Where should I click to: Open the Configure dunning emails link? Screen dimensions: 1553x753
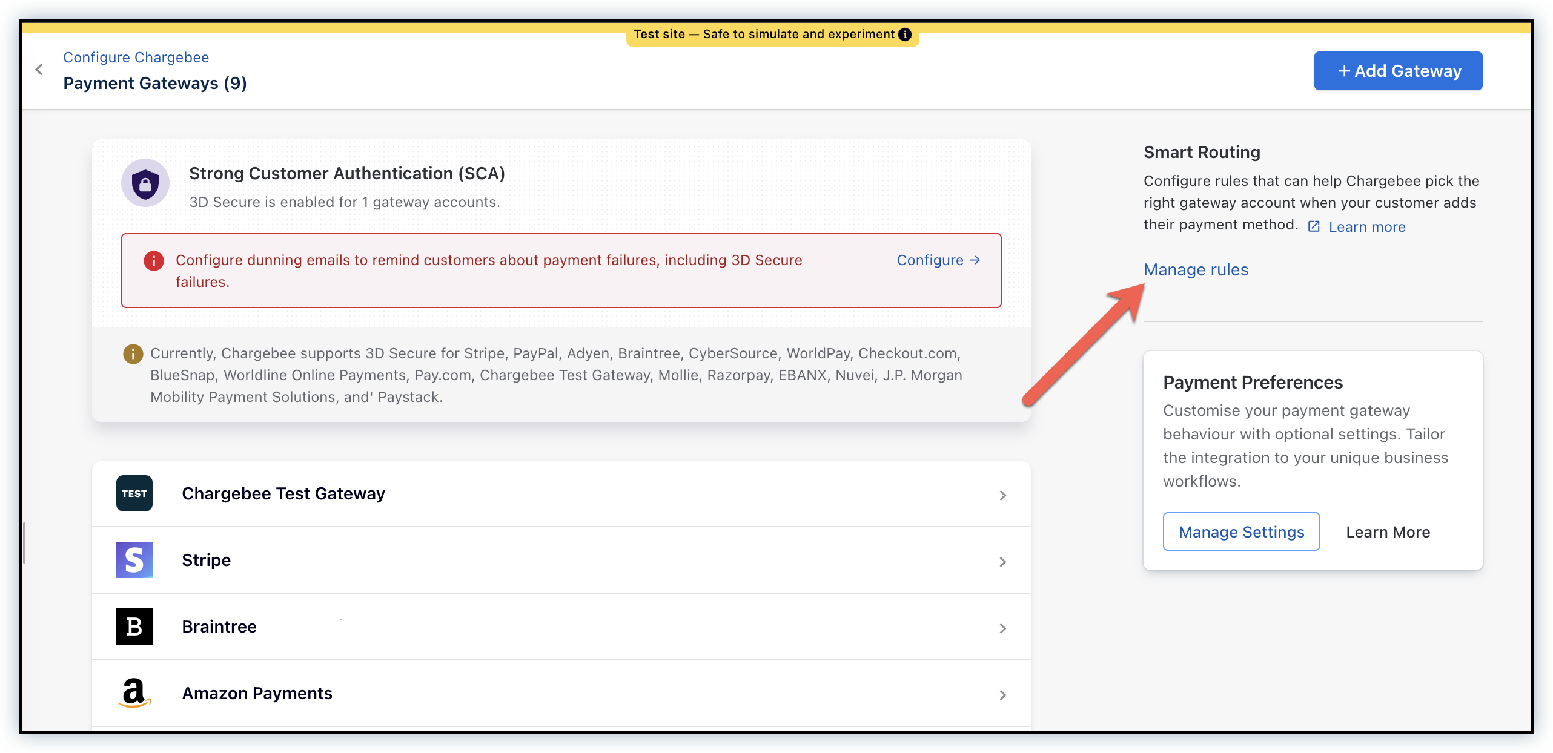pyautogui.click(x=938, y=260)
